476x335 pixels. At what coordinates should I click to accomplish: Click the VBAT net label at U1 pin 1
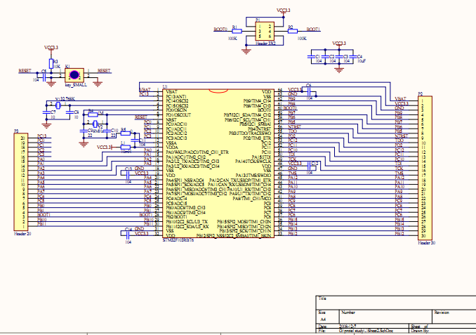(145, 90)
